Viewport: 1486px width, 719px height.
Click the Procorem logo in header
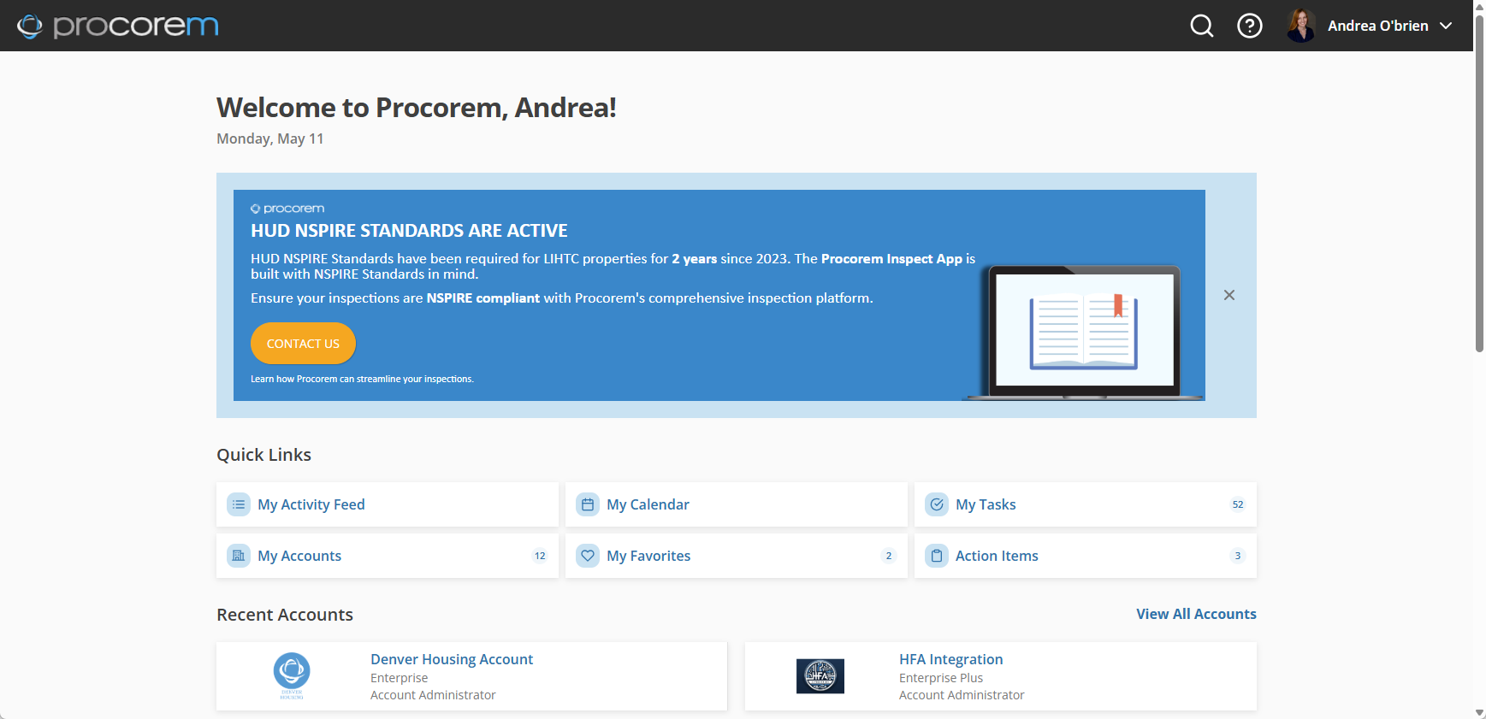click(x=118, y=26)
